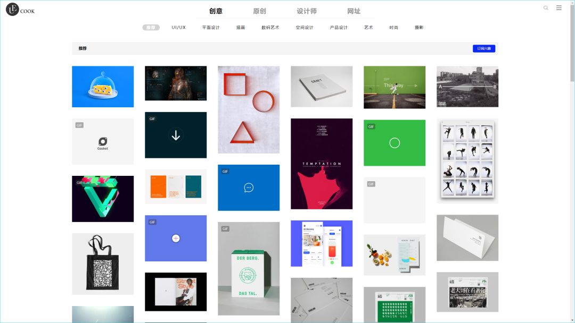
Task: Switch to the 原创 tab
Action: click(x=259, y=11)
